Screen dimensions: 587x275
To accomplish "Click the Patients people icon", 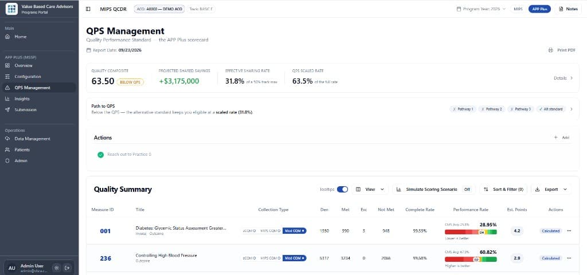I will pos(7,150).
